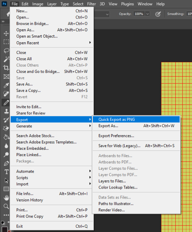192x232 pixels.
Task: Open the Window menu
Action: pyautogui.click(x=145, y=4)
